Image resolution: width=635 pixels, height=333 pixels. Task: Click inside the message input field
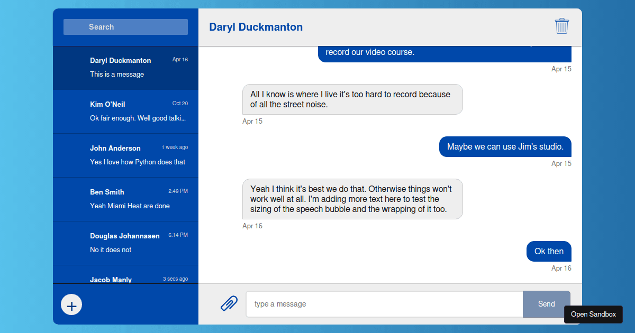coord(384,304)
